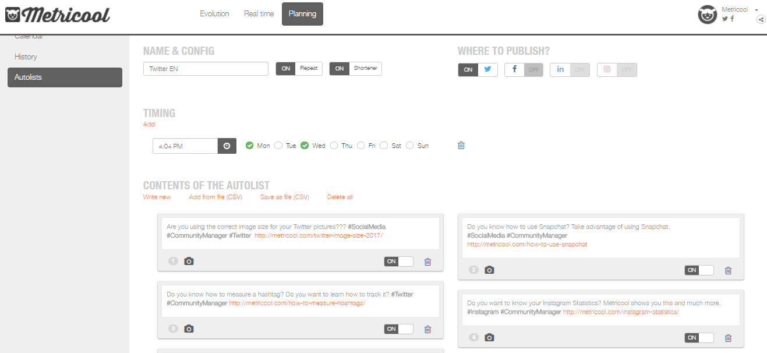Select Autolists in the sidebar
767x353 pixels.
(x=65, y=77)
